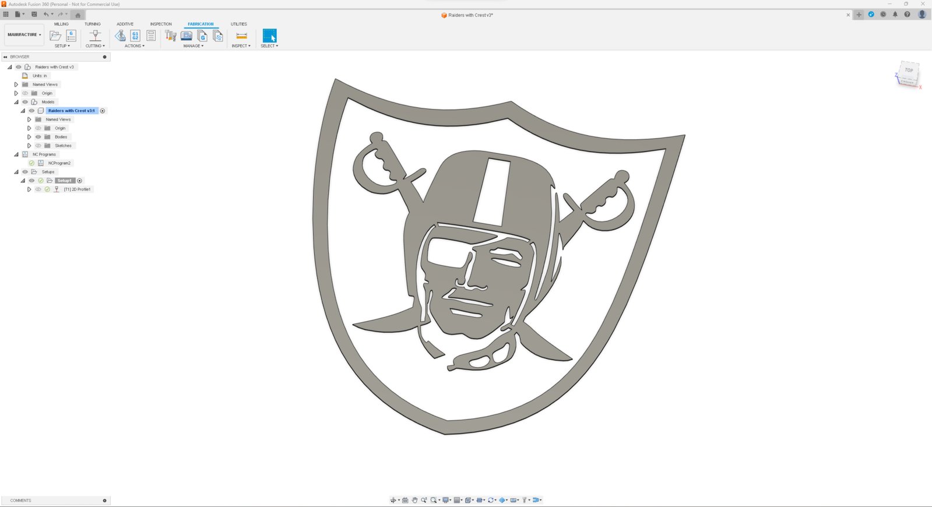Activate Raiders with Crest v3:1 component radio
Image resolution: width=932 pixels, height=507 pixels.
(103, 111)
